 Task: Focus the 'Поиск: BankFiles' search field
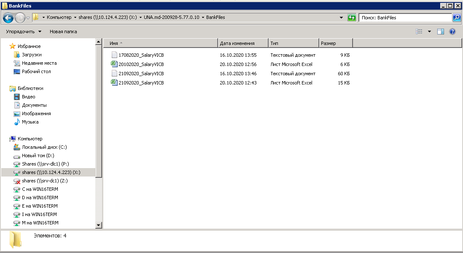[405, 18]
